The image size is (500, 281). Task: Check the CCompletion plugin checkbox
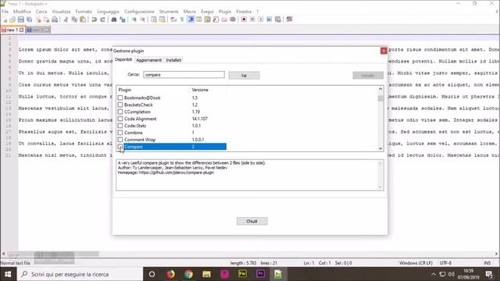point(120,112)
